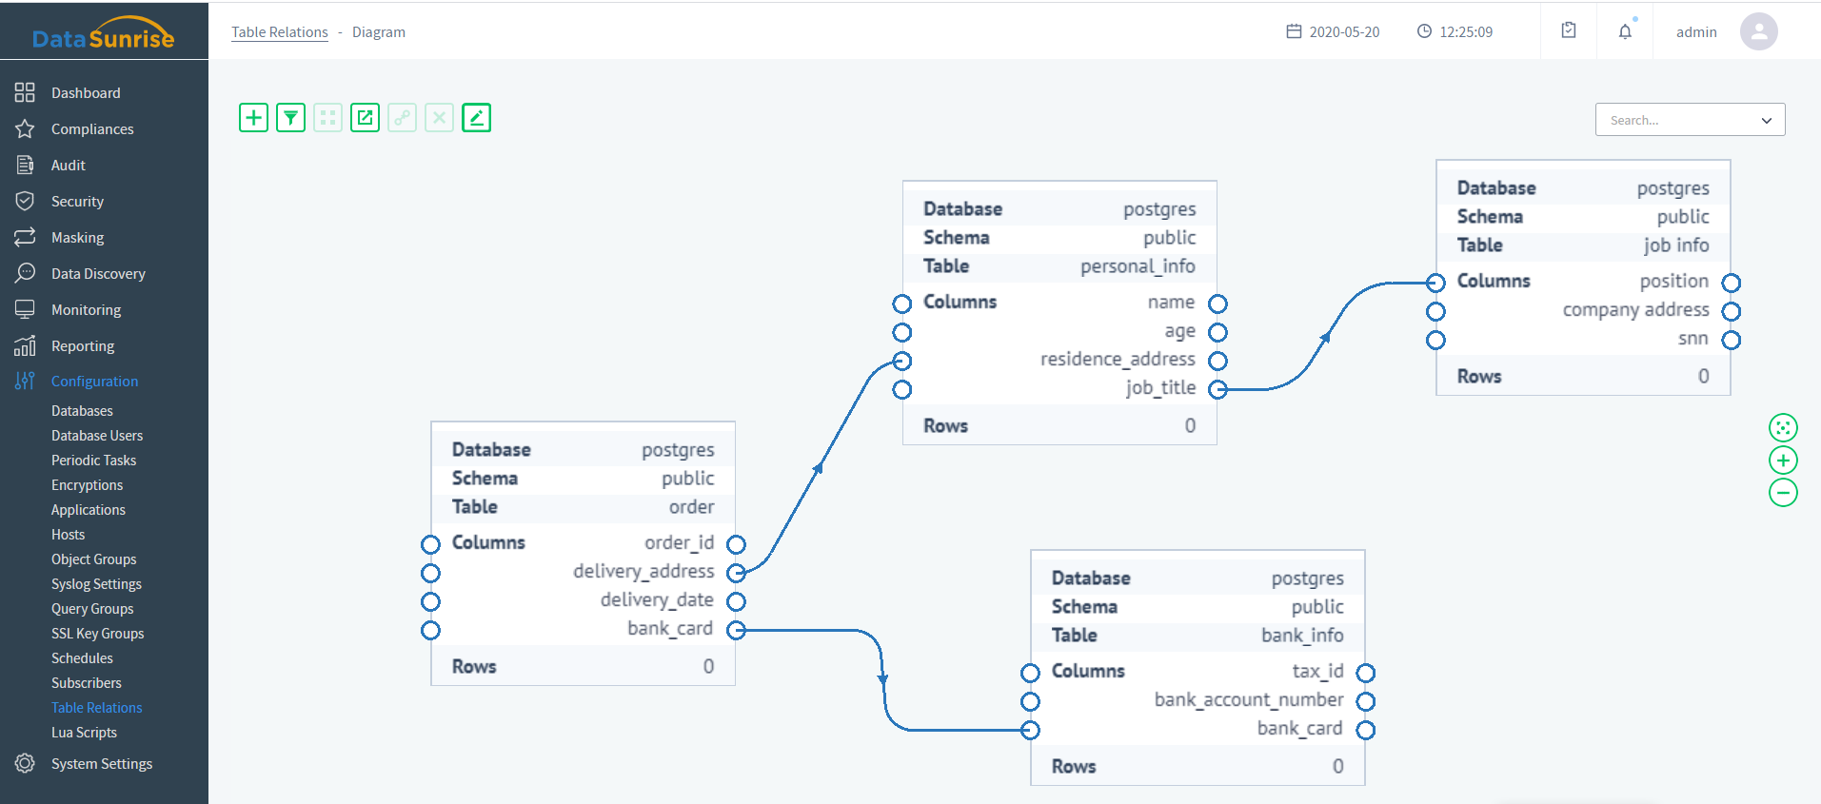Collapse the Configuration sidebar section
The height and width of the screenshot is (804, 1821).
click(94, 382)
